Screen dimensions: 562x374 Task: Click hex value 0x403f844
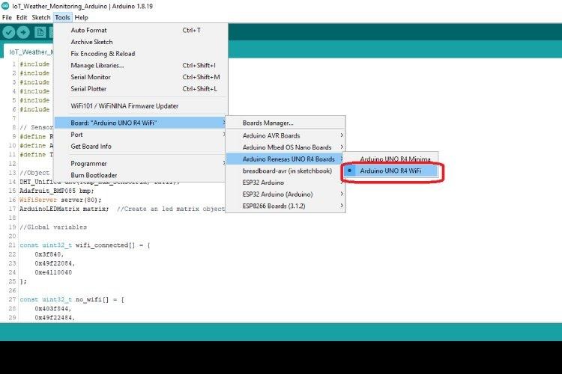click(53, 308)
